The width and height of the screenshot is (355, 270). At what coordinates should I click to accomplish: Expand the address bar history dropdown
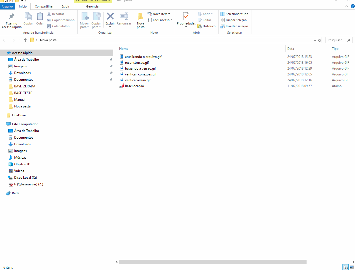pyautogui.click(x=315, y=40)
